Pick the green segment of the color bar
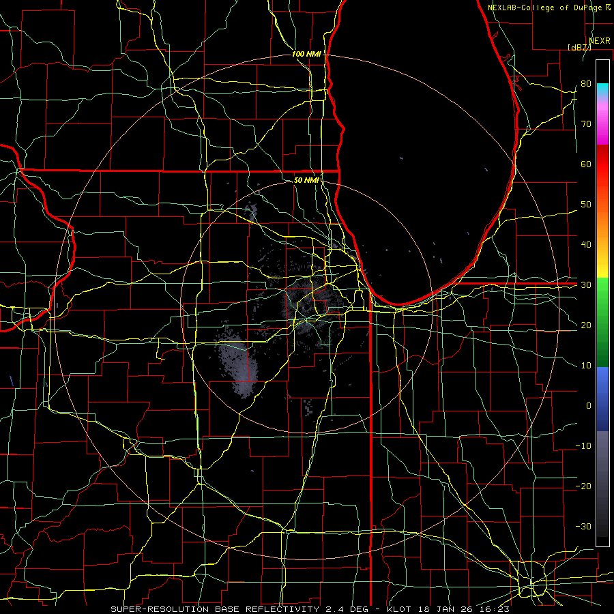This screenshot has width=614, height=614. [x=602, y=322]
